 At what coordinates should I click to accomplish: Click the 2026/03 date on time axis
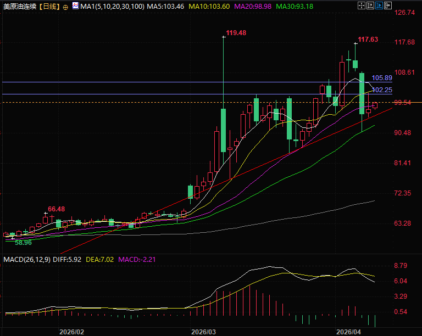(204, 332)
